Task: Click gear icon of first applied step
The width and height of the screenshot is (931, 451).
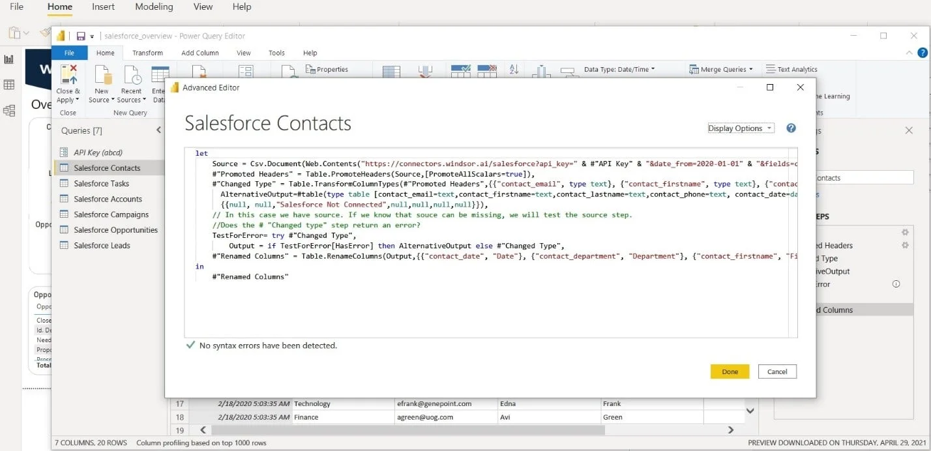Action: tap(905, 232)
